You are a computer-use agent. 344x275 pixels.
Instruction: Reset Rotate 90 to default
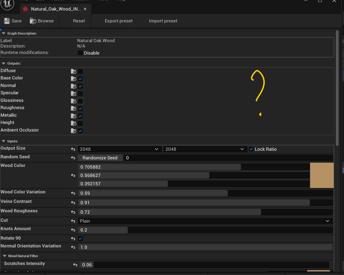coord(73,239)
